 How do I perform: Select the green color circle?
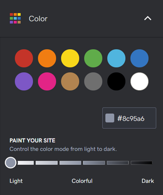coord(93,58)
